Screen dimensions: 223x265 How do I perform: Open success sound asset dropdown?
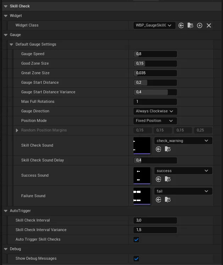point(183,171)
